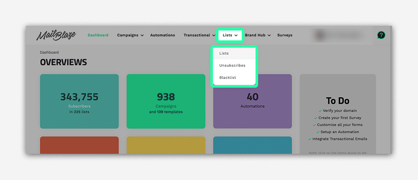Choose Unsubscribes in the Lists dropdown
This screenshot has width=418, height=180.
[232, 65]
